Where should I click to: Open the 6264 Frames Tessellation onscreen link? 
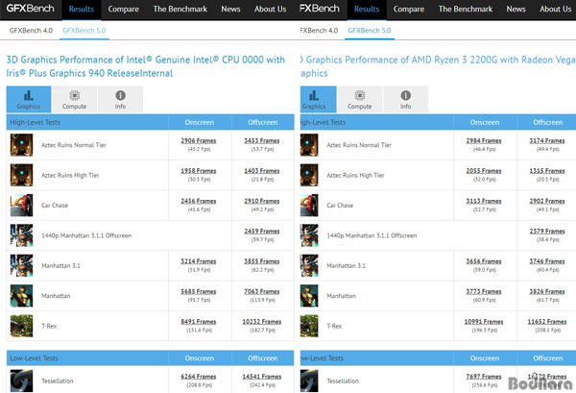(x=199, y=377)
